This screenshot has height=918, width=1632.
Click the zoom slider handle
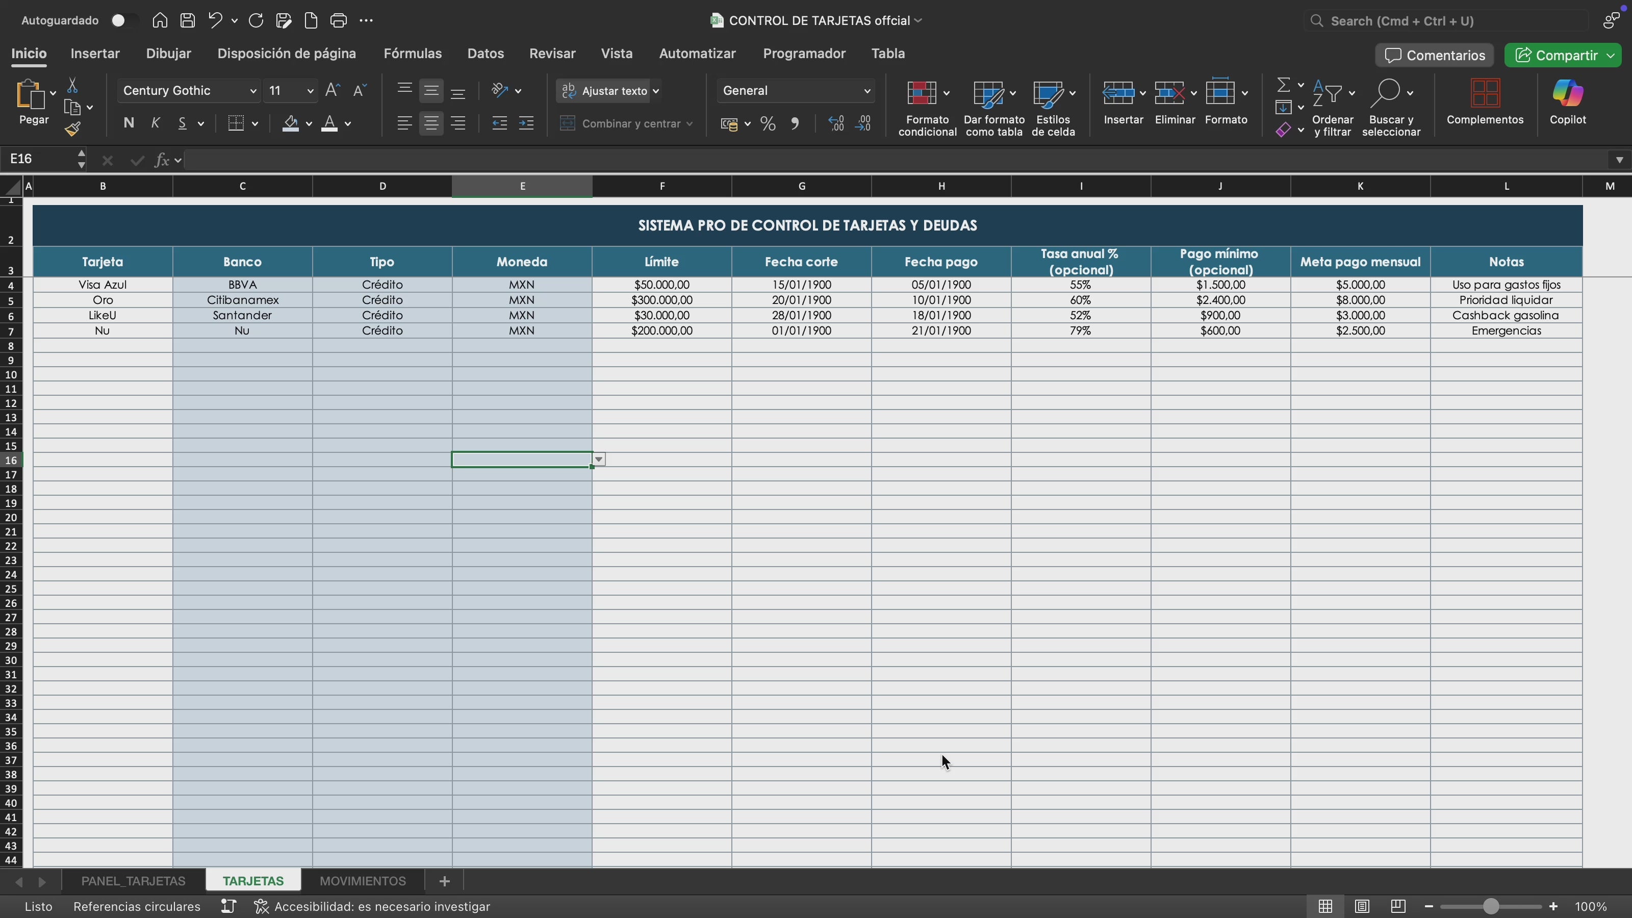1490,907
